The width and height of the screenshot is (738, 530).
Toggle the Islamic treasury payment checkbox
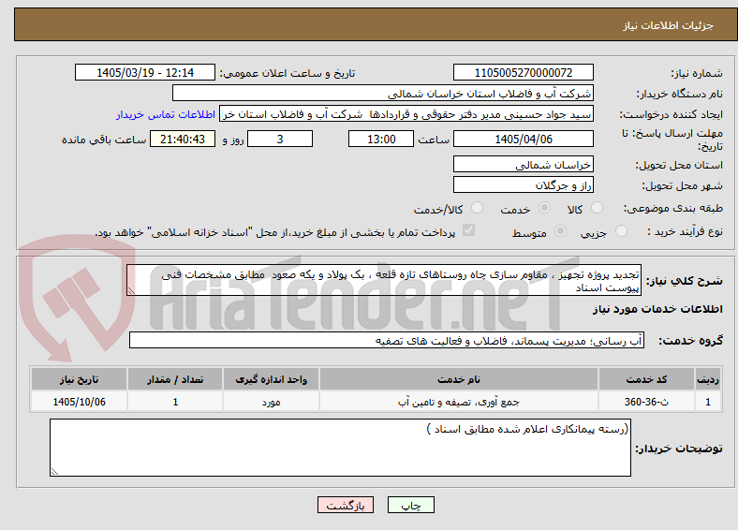click(x=468, y=230)
